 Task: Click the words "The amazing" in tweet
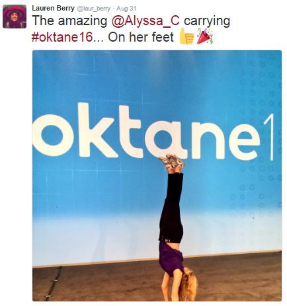[x=69, y=21]
